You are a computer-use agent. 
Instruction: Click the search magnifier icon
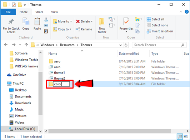(182, 45)
